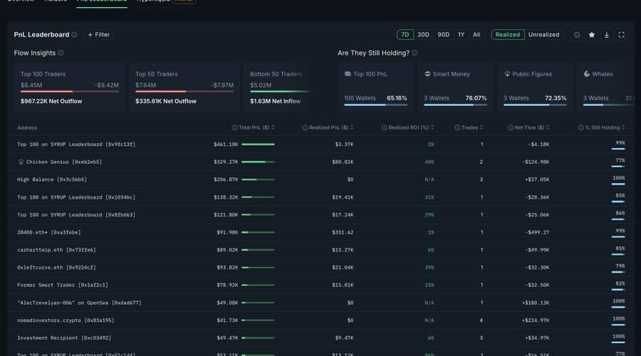
Task: Click the info icon after Are They Still Holding
Action: [x=415, y=53]
